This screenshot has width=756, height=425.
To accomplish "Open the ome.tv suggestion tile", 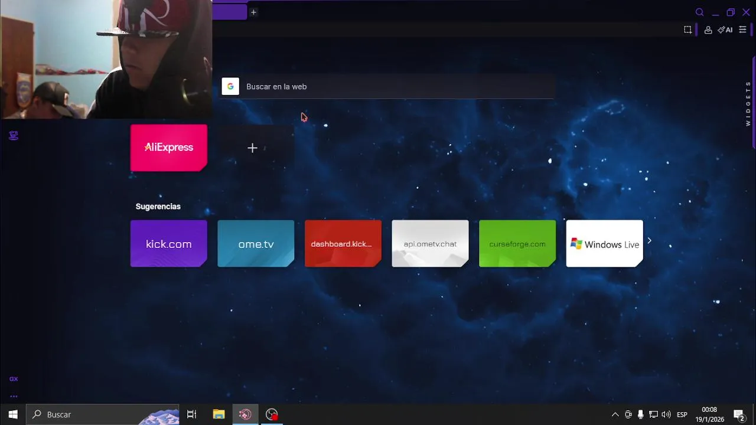I will coord(256,244).
